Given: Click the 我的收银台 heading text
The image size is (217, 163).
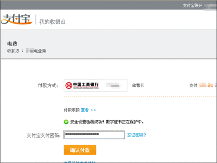Looking at the screenshot, I should [52, 22].
